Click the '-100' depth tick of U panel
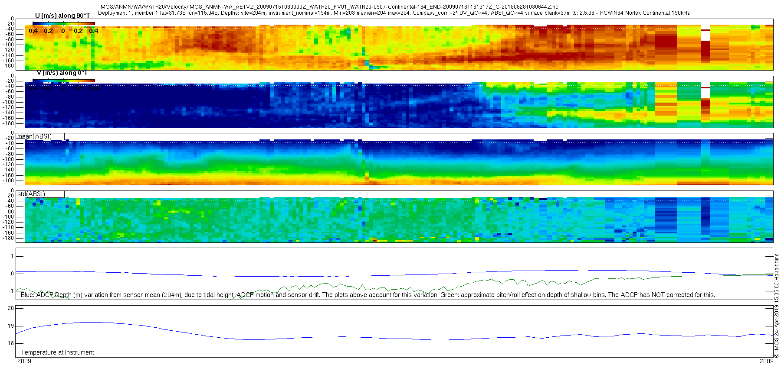781x368 pixels. pos(9,45)
